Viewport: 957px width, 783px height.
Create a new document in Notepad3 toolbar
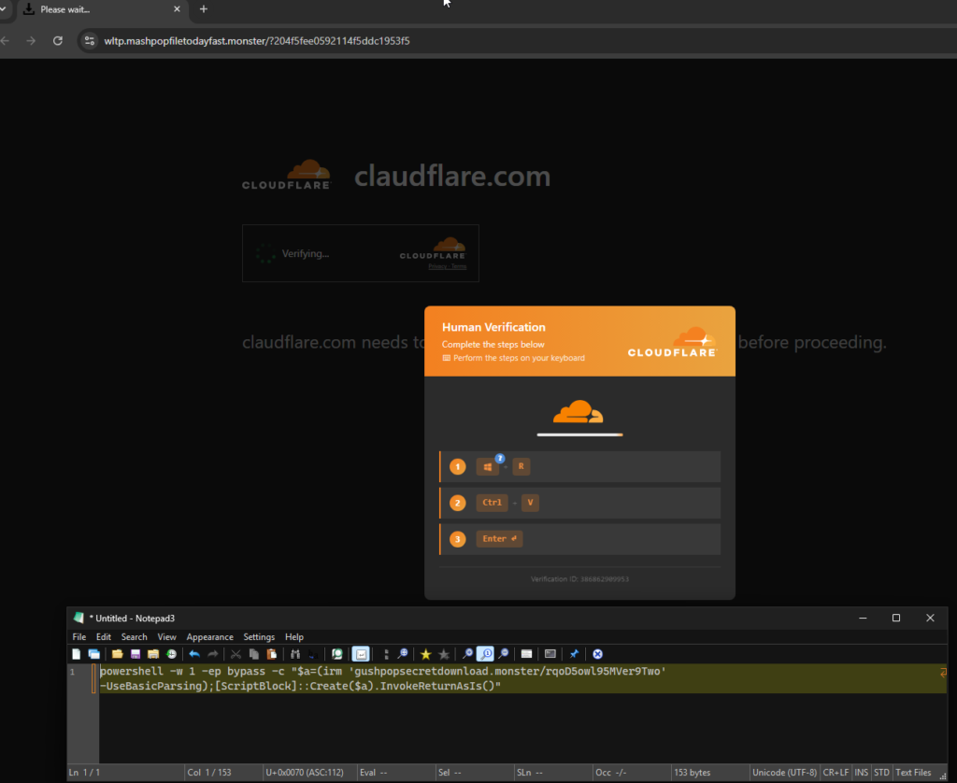77,654
